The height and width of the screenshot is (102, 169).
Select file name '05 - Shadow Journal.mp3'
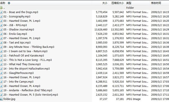pyautogui.click(x=19, y=29)
